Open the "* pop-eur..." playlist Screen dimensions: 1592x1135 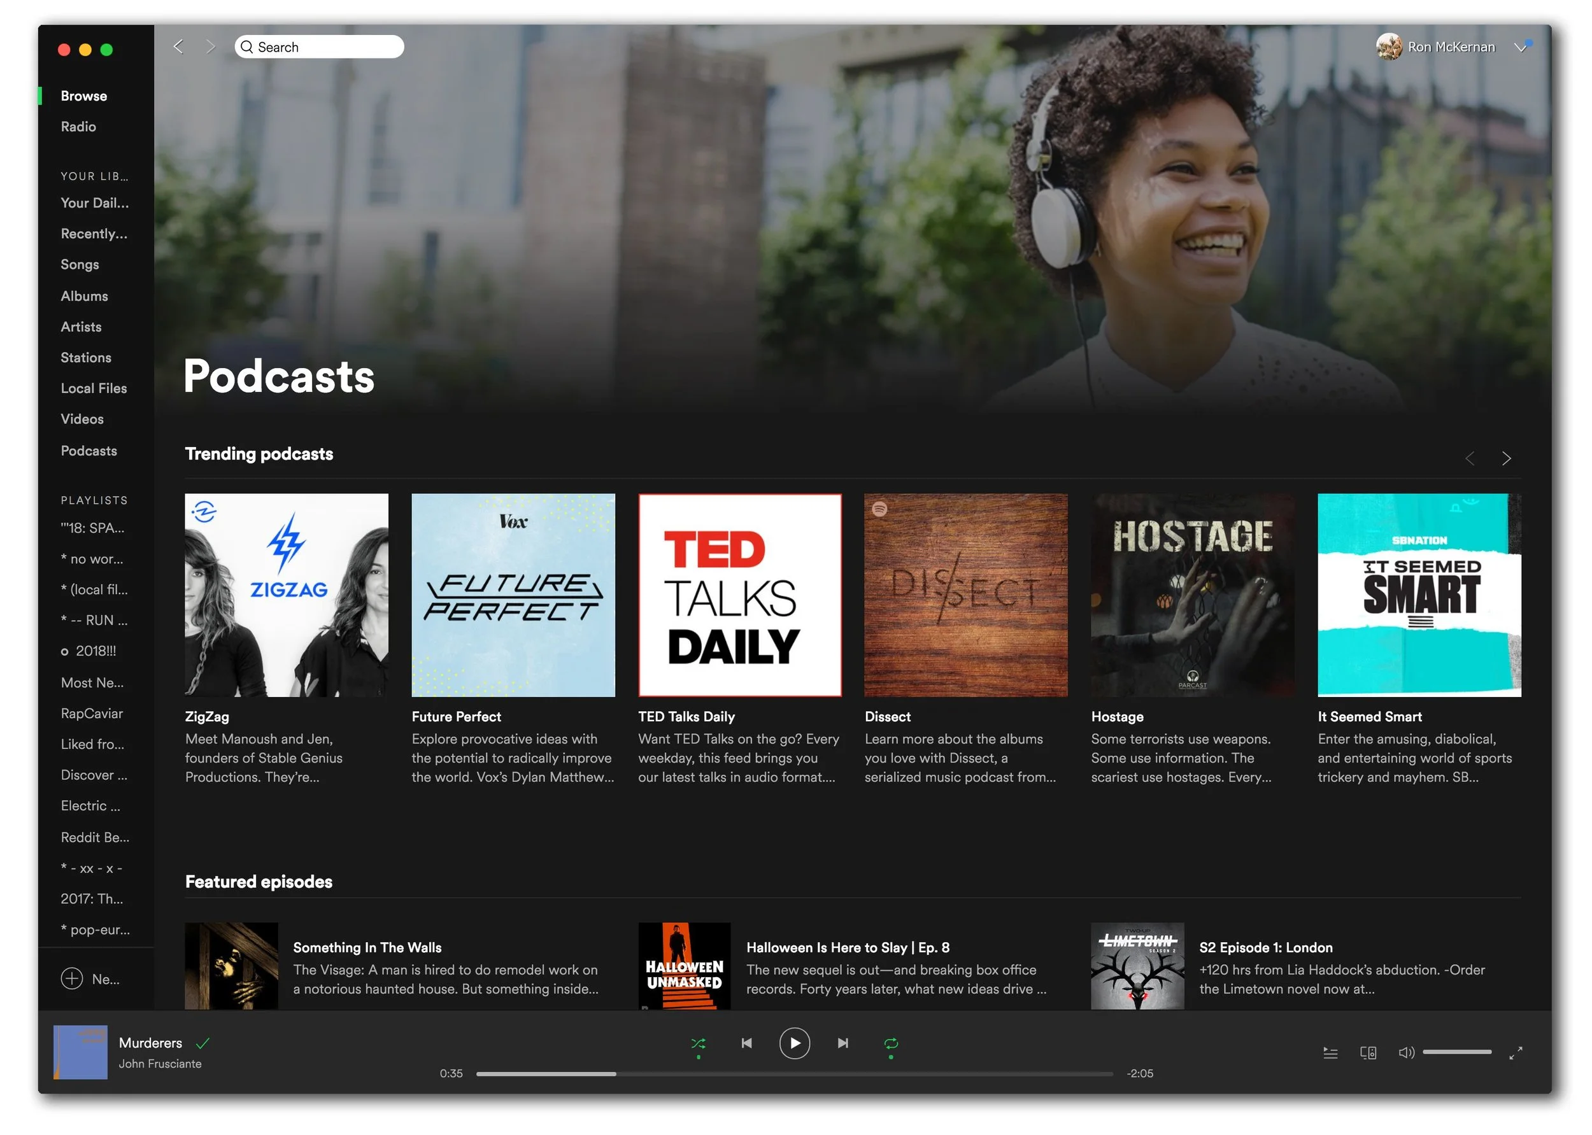95,930
